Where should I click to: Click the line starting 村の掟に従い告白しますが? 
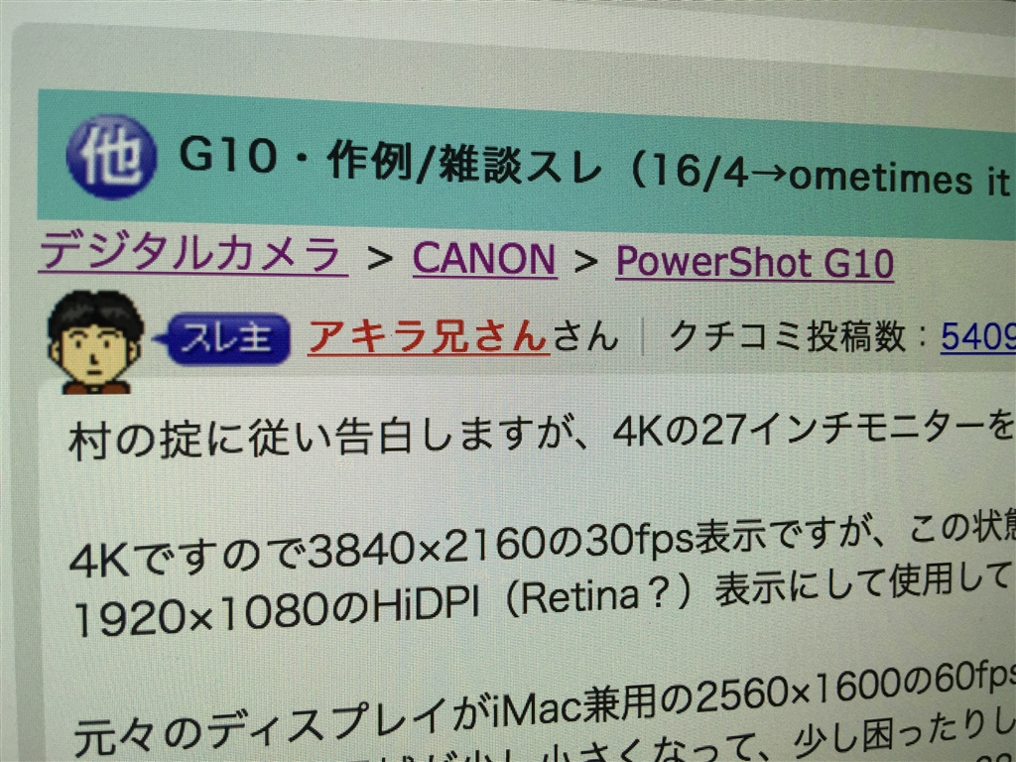click(x=541, y=436)
